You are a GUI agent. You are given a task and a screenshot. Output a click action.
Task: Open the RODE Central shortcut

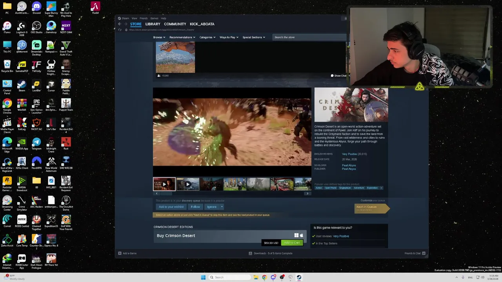tap(22, 222)
